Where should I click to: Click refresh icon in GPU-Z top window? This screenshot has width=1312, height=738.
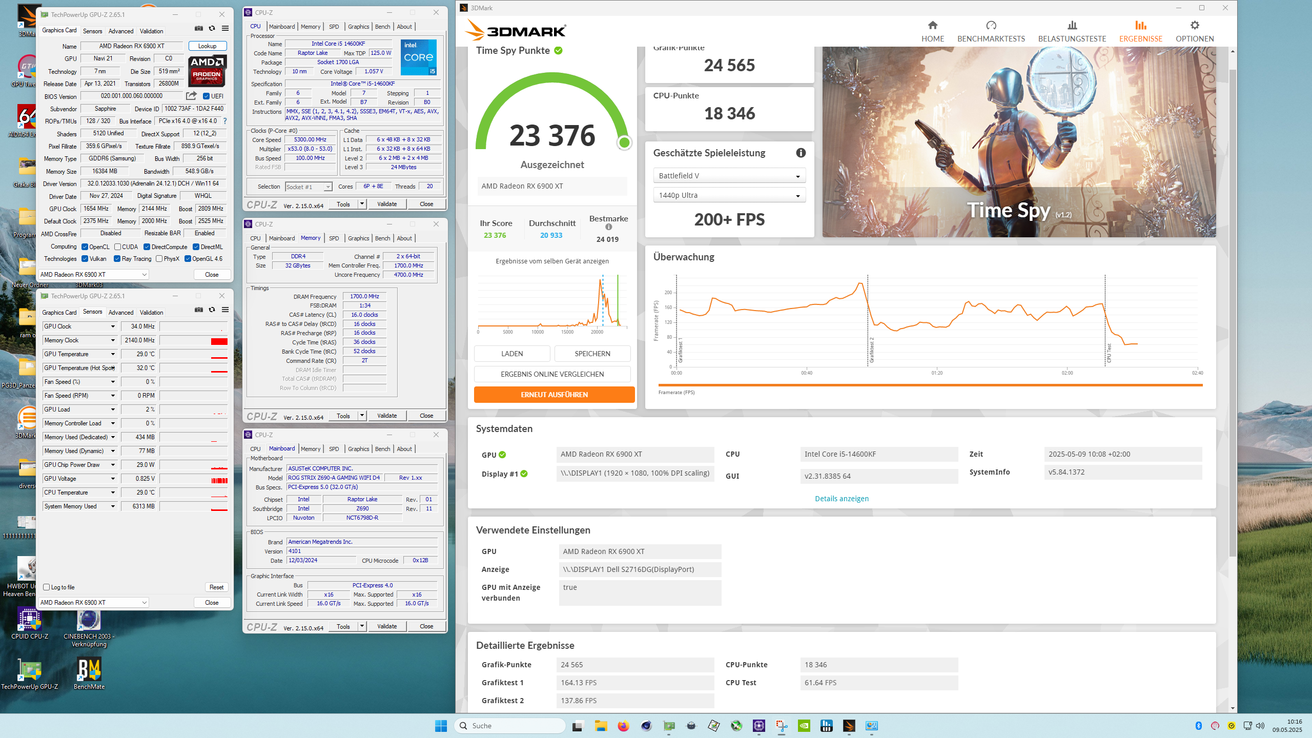[x=212, y=28]
